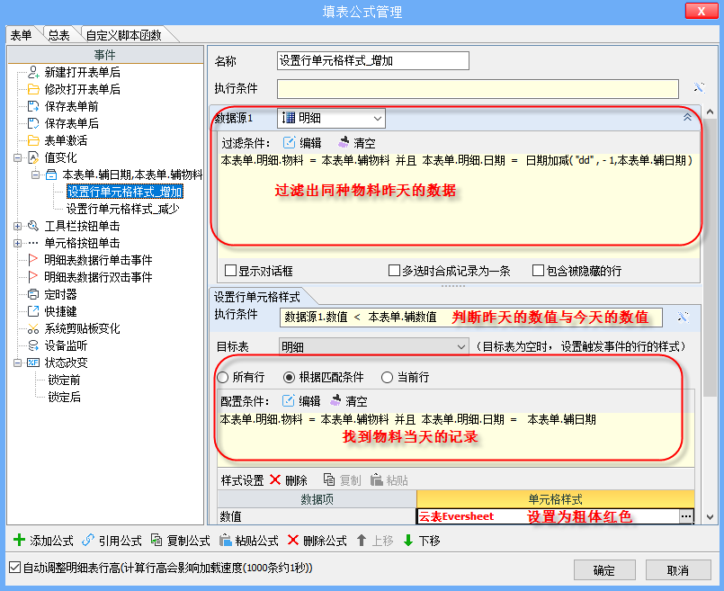
Task: Click 引用公式 link icon
Action: pos(88,540)
